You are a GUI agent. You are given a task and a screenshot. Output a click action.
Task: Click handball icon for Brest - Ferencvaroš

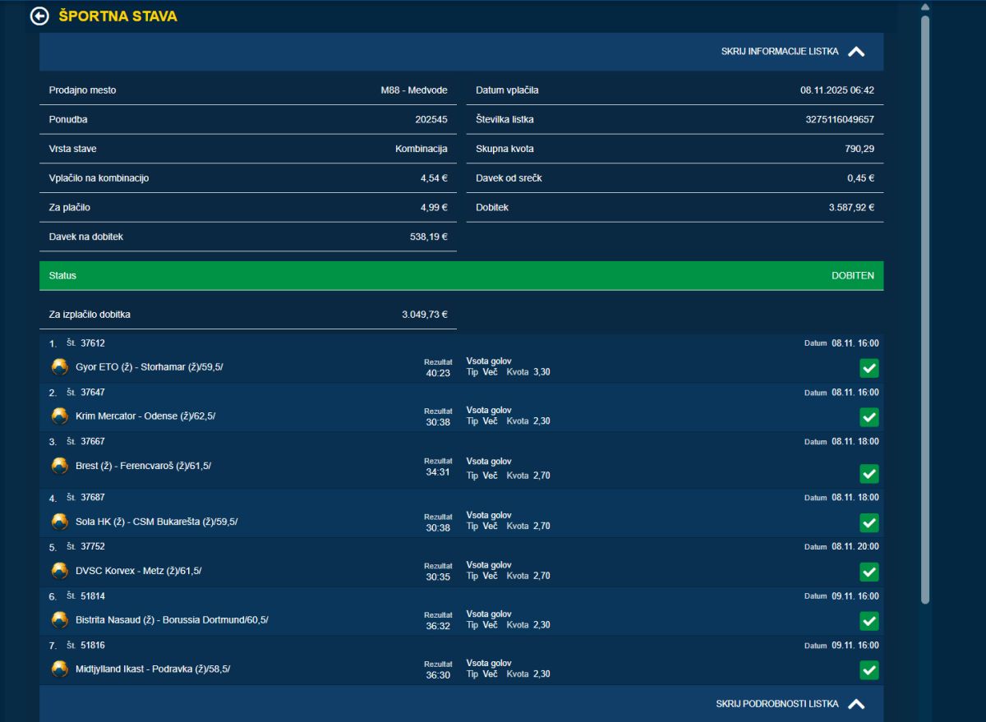60,466
